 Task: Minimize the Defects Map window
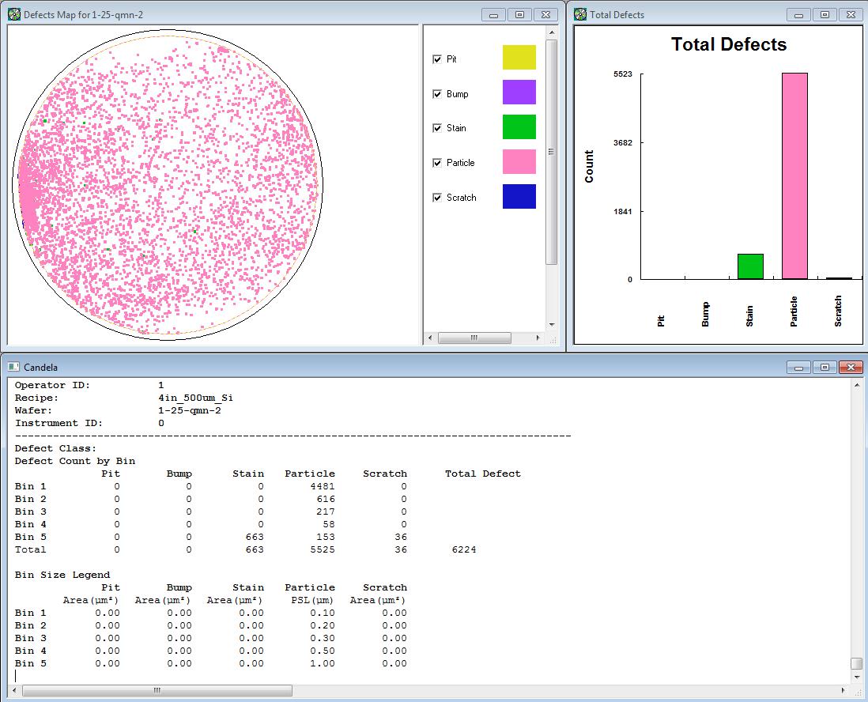click(494, 14)
